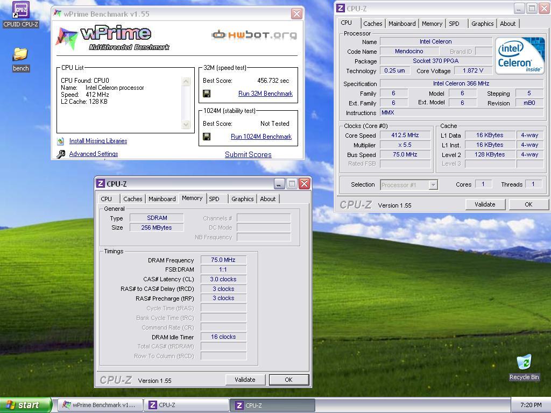Open About tab in processor window
Viewport: 551px width, 413px height.
click(508, 24)
